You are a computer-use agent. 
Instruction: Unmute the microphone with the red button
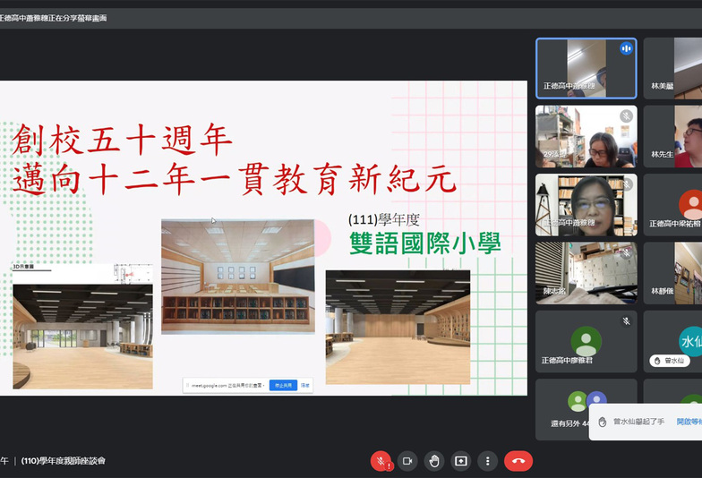pos(381,461)
